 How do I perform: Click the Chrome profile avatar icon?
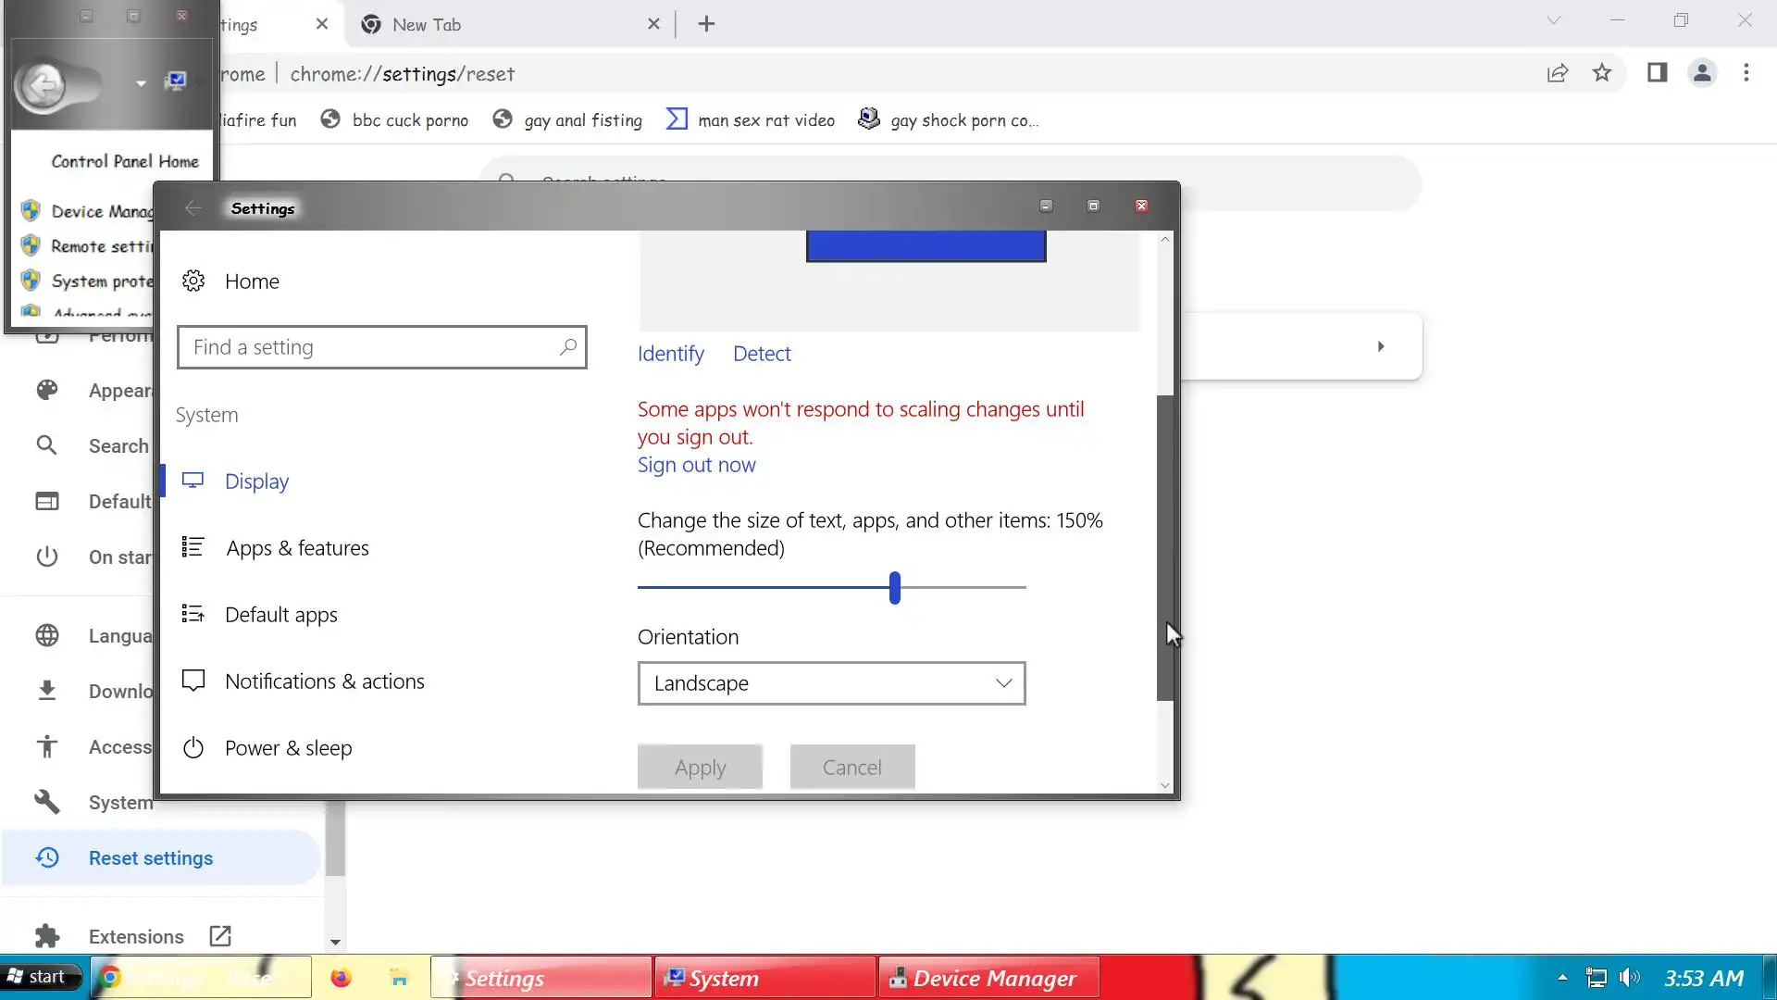click(x=1702, y=73)
